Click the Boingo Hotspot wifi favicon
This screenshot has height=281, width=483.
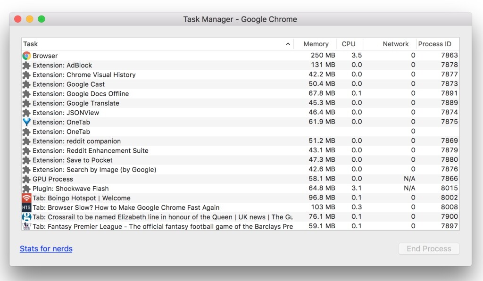click(26, 198)
